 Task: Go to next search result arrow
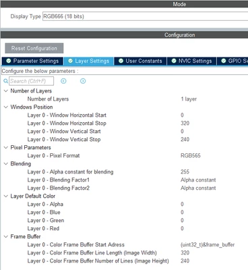pos(83,81)
